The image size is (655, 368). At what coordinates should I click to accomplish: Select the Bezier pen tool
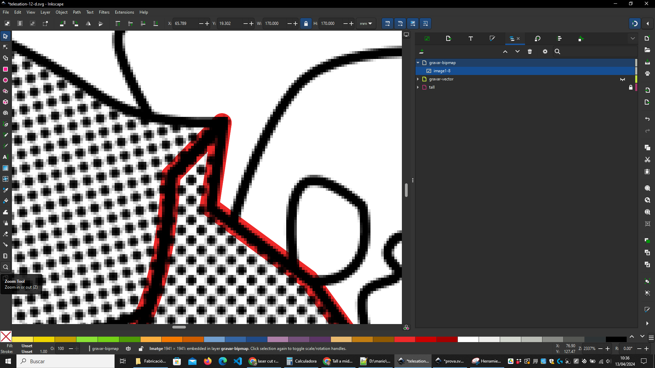tap(6, 124)
